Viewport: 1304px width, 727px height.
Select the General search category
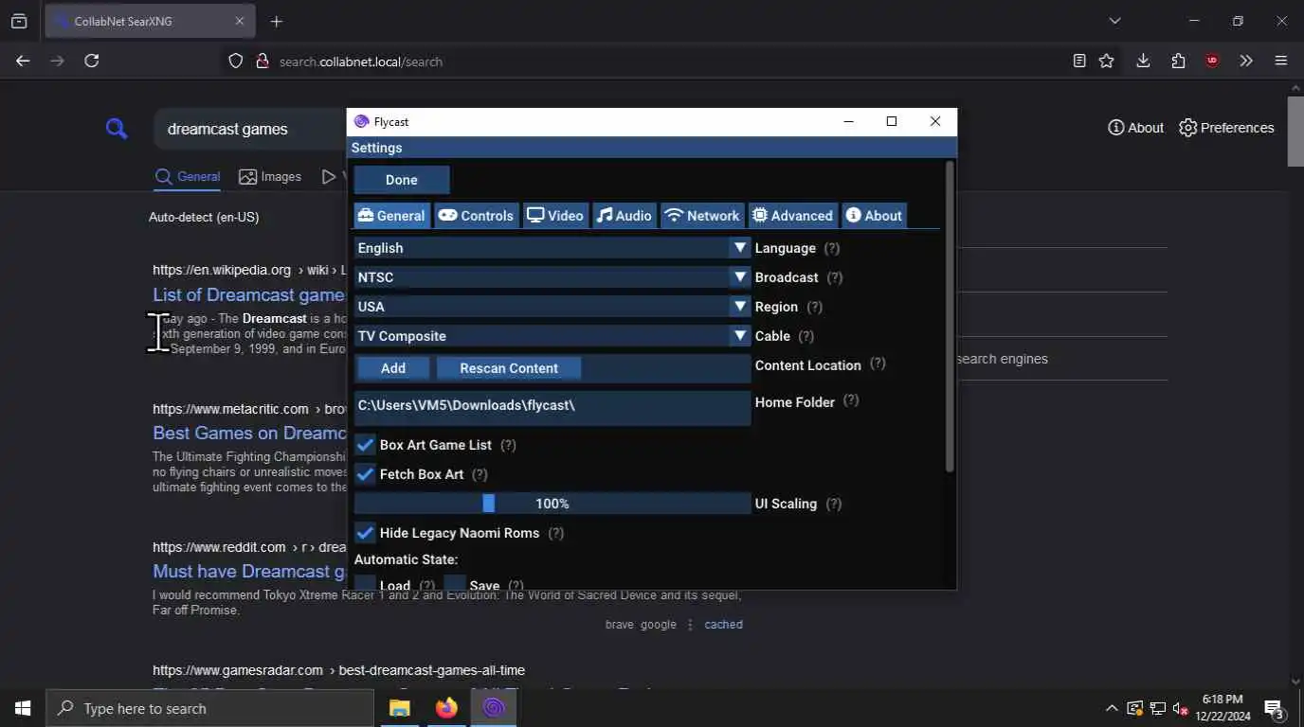188,177
